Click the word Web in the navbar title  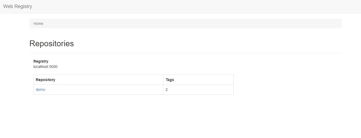pos(8,6)
